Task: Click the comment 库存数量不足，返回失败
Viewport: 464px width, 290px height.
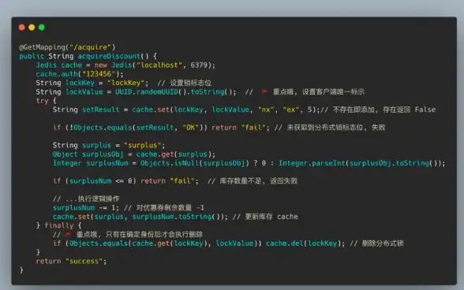Action: pyautogui.click(x=253, y=181)
